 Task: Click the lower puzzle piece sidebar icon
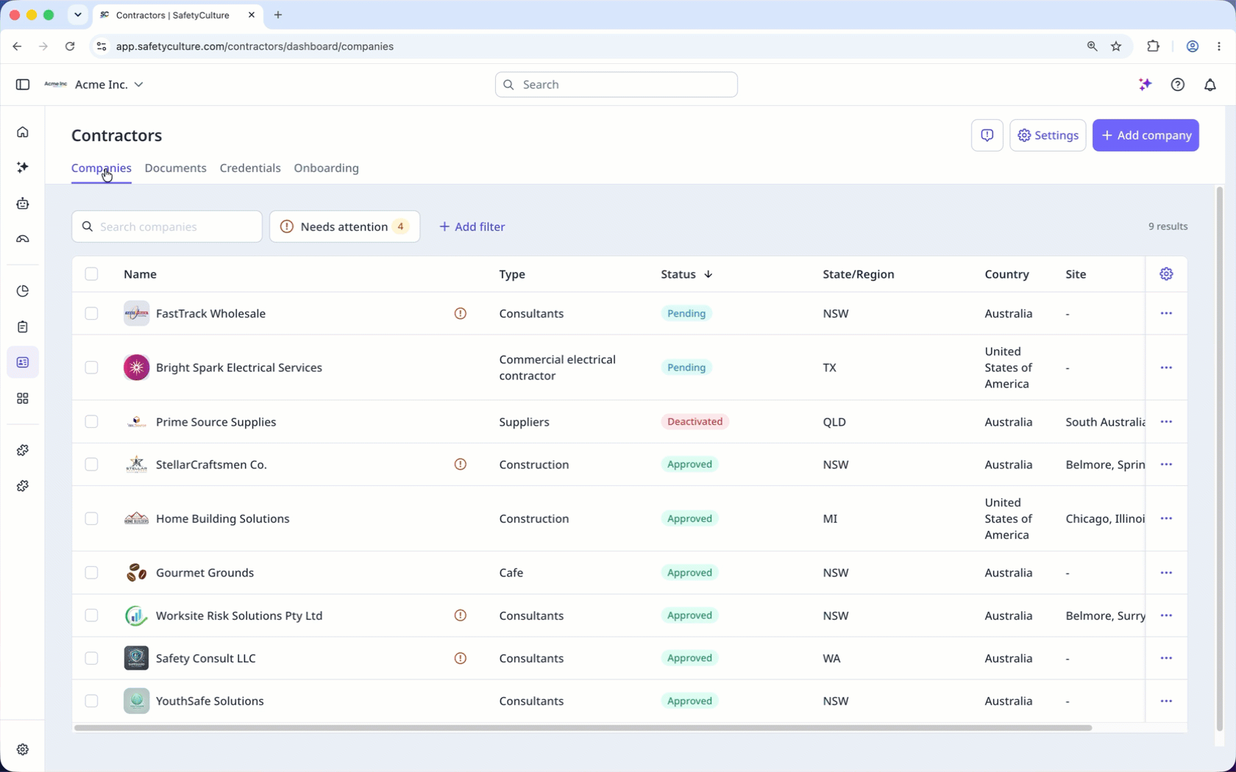pos(23,486)
